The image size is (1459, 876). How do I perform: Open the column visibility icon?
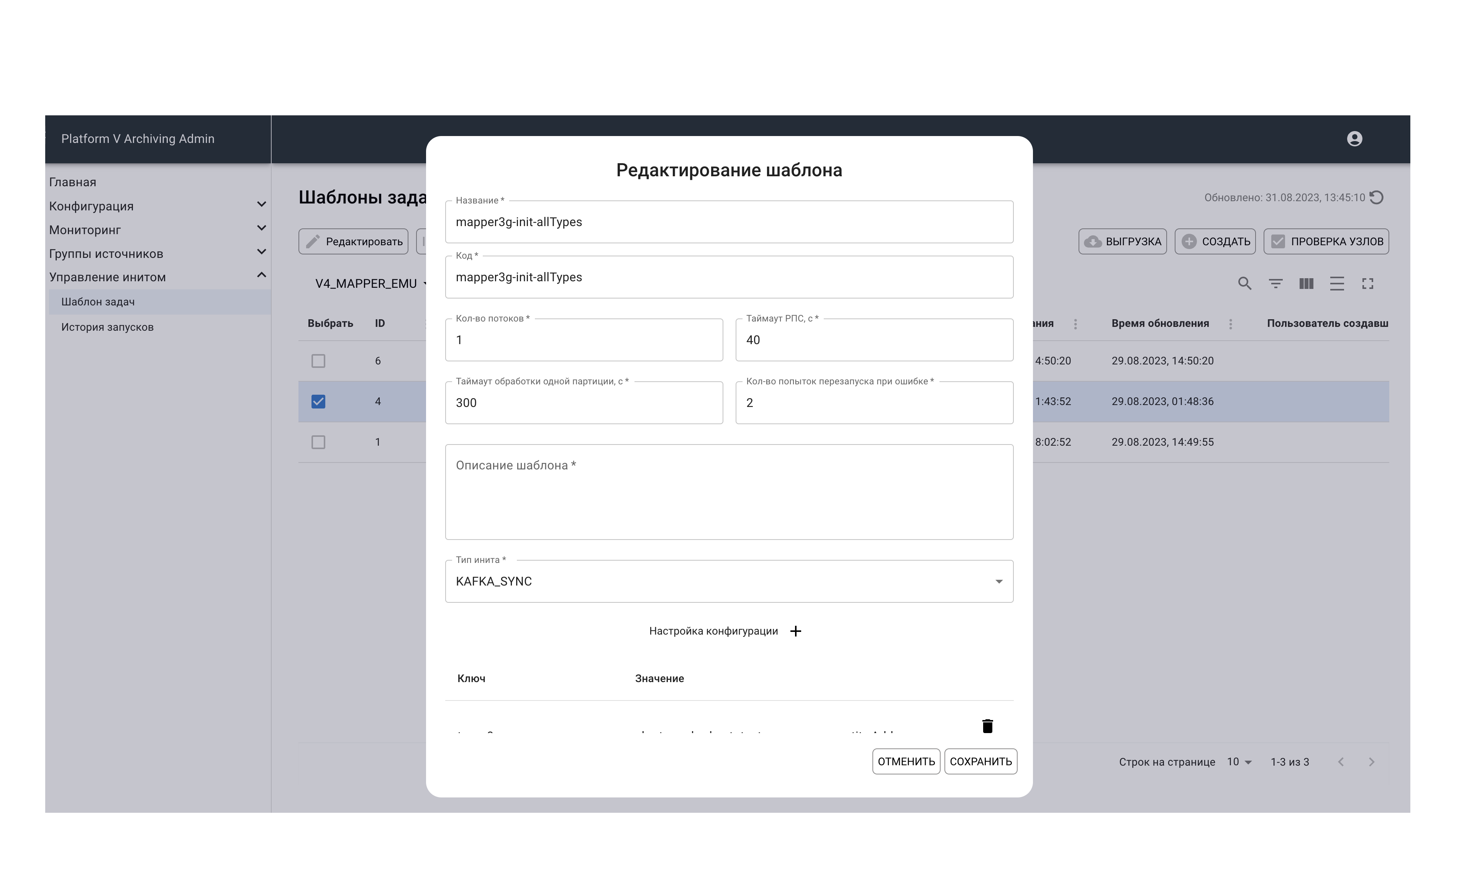pyautogui.click(x=1306, y=284)
